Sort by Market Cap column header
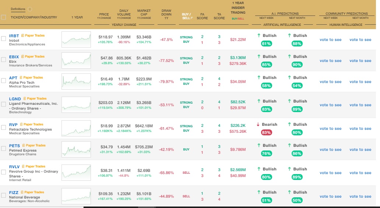 click(x=144, y=14)
